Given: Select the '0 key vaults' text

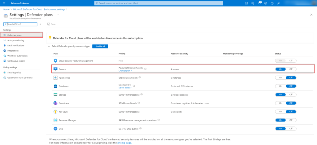Looking at the screenshot, I should pos(176,112).
